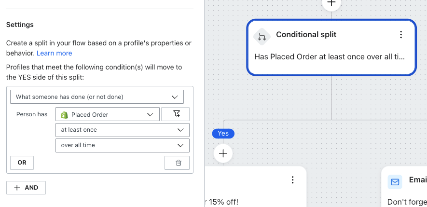The image size is (427, 207).
Task: Click the Shopify icon beside Placed Order
Action: click(x=64, y=114)
